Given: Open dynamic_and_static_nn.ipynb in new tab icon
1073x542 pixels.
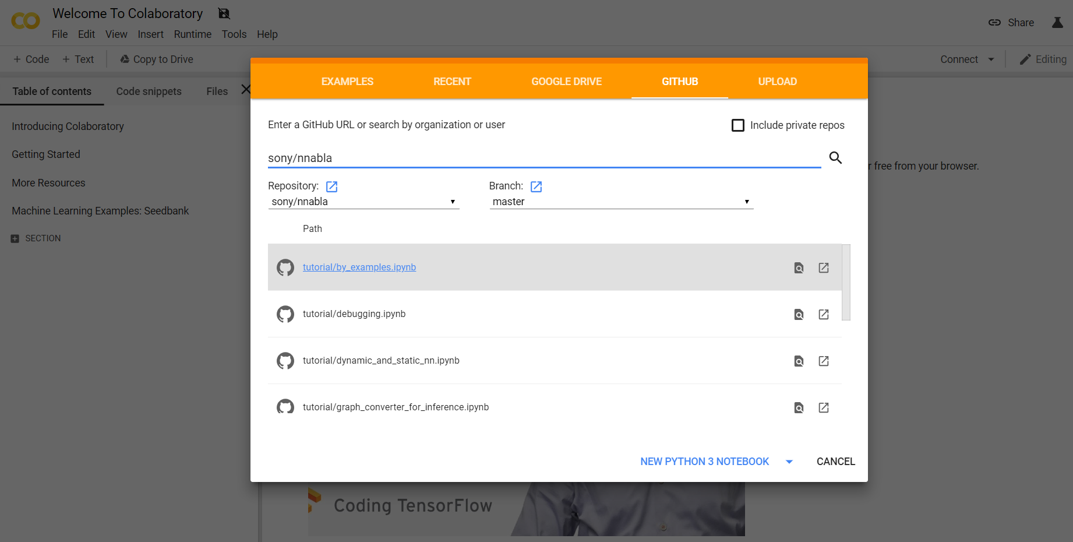Looking at the screenshot, I should (824, 361).
